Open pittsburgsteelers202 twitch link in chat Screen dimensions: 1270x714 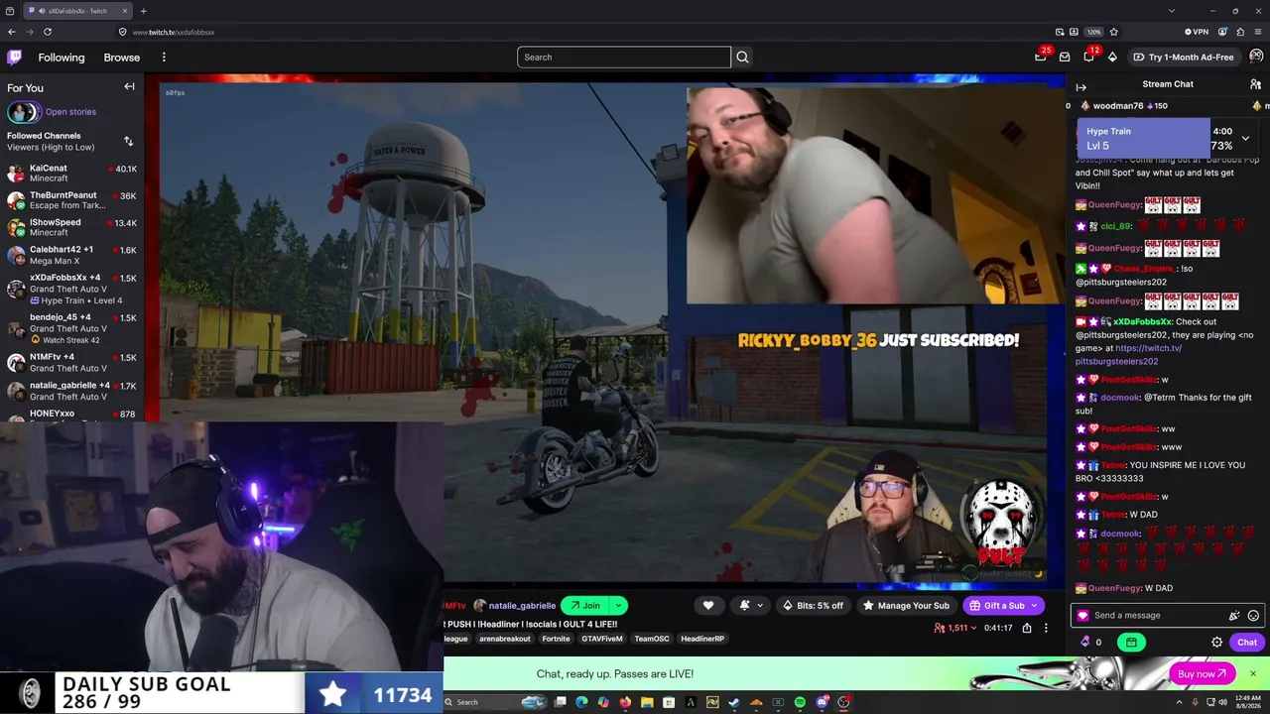[x=1128, y=355]
